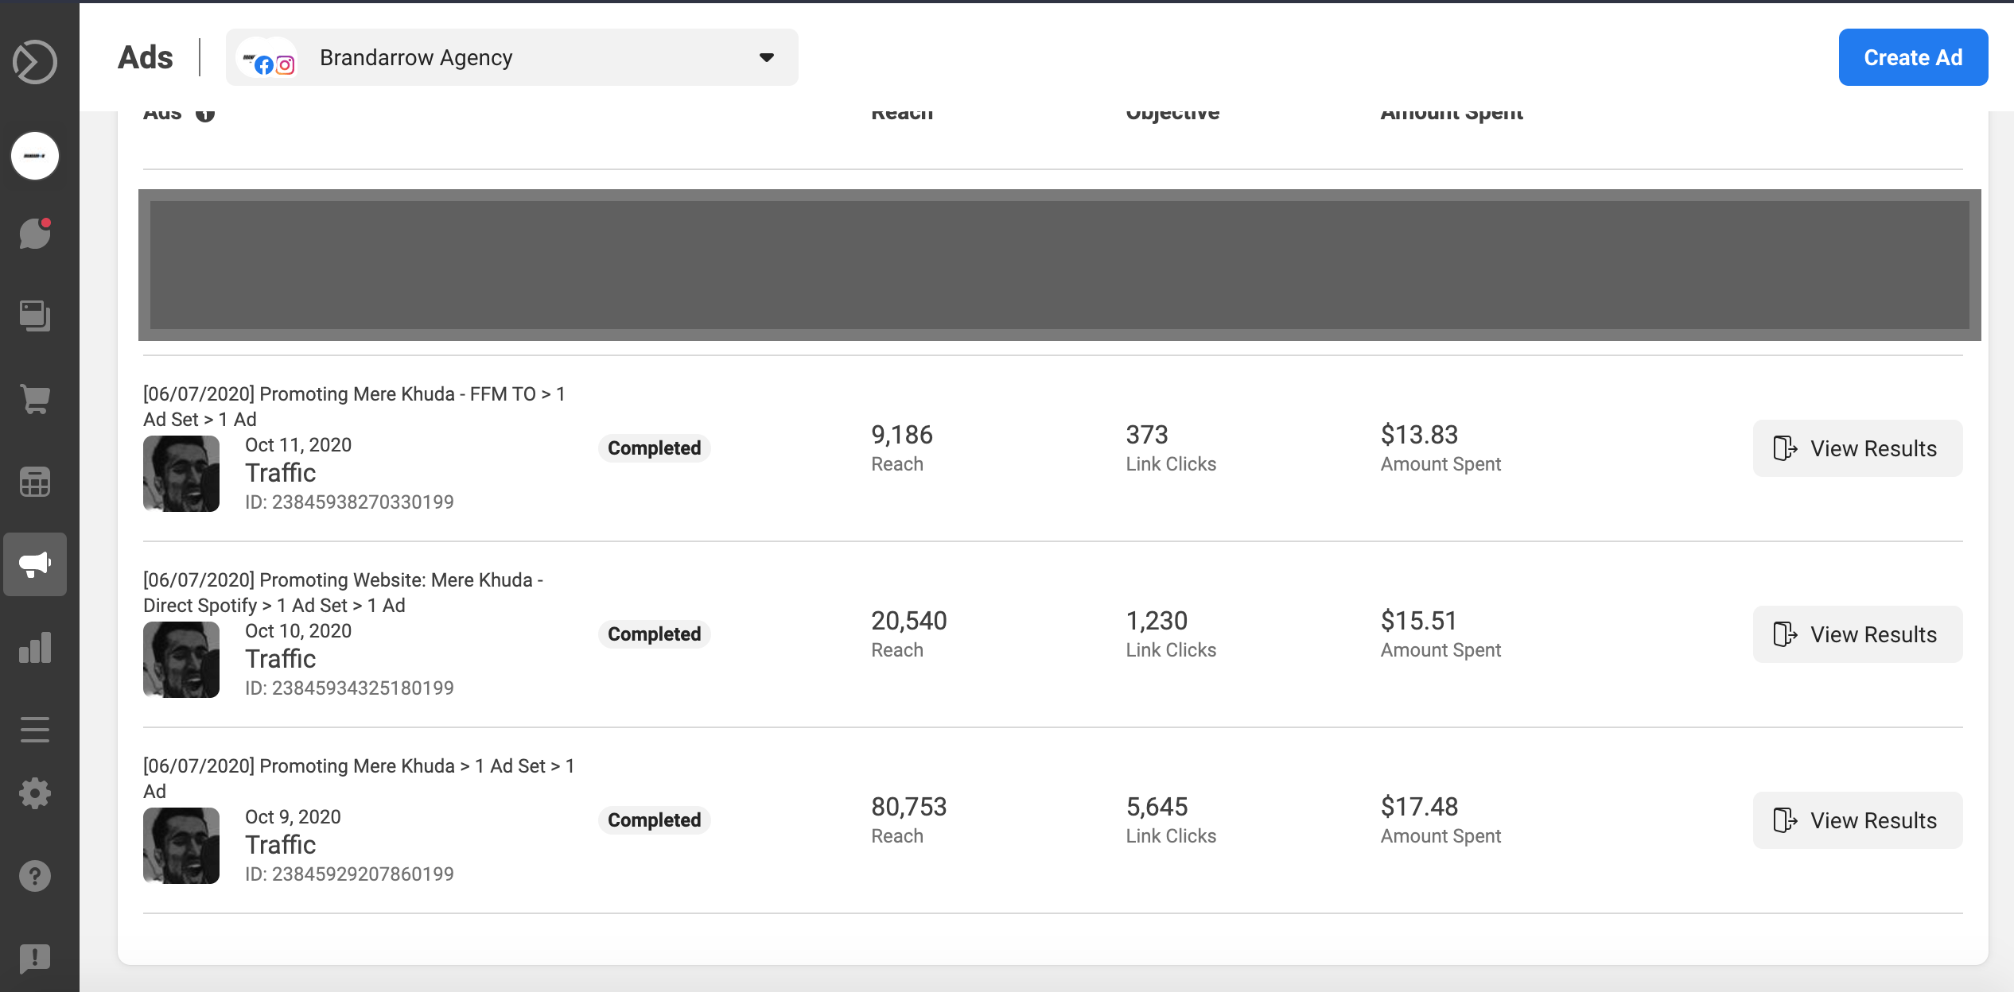Click the Ads info icon in header
The height and width of the screenshot is (992, 2014).
pyautogui.click(x=205, y=114)
